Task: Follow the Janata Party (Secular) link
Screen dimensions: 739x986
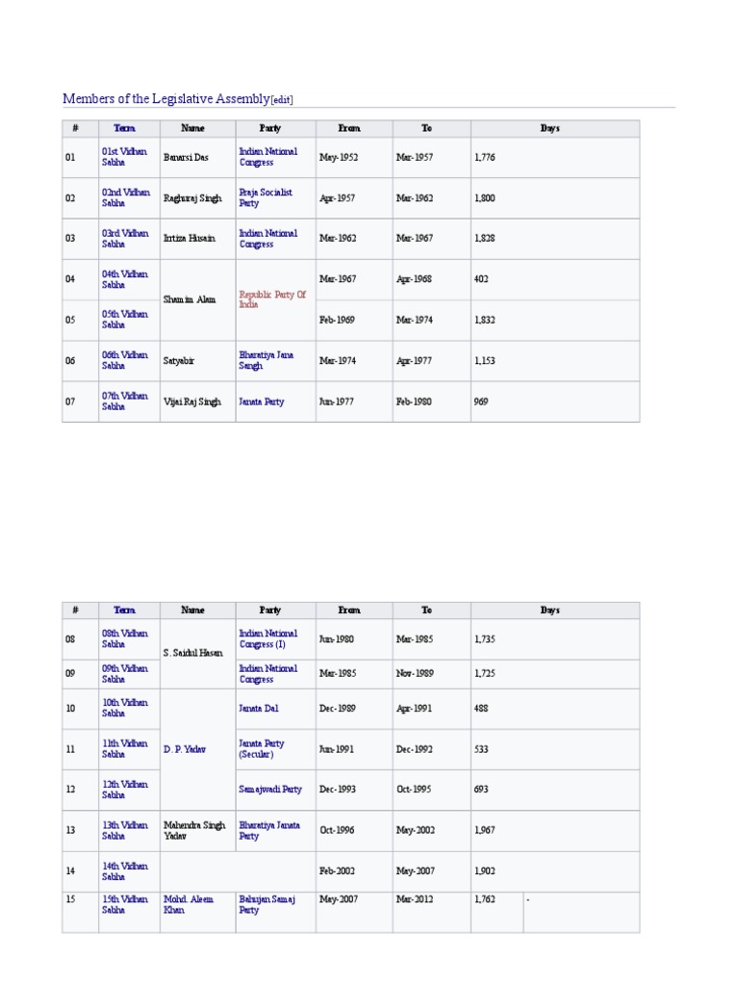Action: [264, 749]
